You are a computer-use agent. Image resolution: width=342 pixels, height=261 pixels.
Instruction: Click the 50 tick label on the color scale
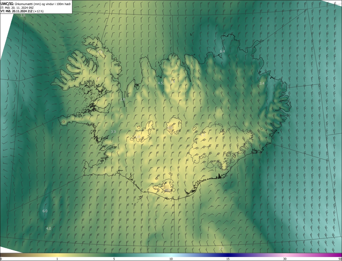[x=340, y=259]
